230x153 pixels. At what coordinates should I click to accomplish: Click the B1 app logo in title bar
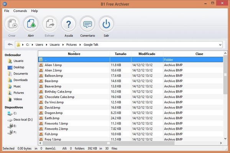click(x=5, y=4)
